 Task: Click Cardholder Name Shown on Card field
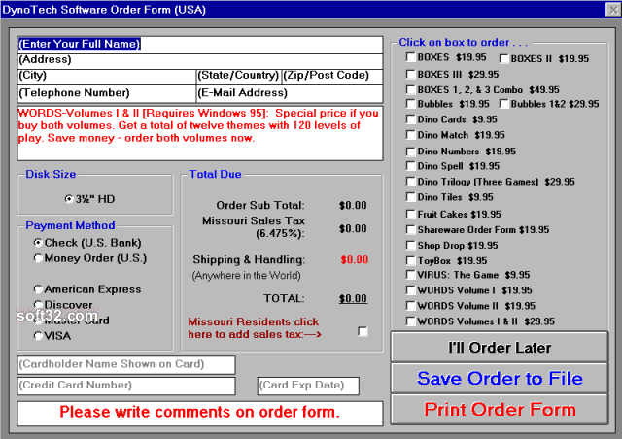coord(126,364)
